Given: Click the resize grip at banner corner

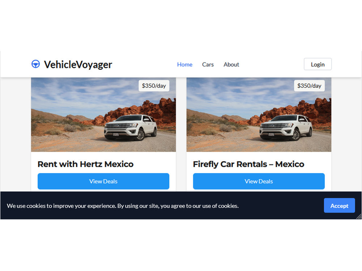Looking at the screenshot, I should pyautogui.click(x=359, y=216).
